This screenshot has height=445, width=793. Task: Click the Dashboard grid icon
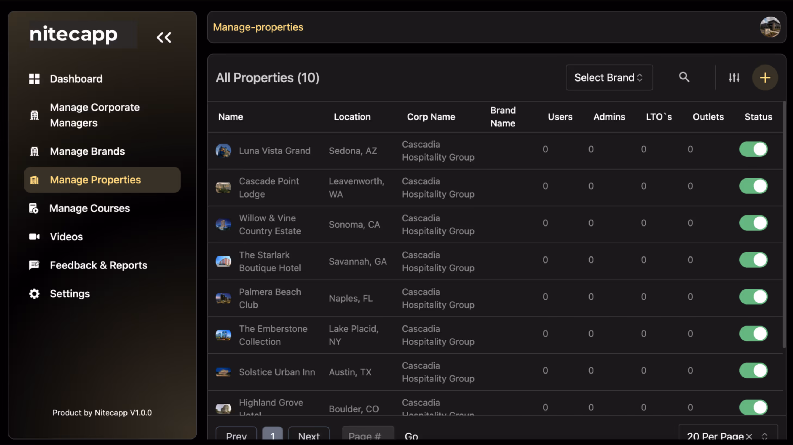coord(34,79)
